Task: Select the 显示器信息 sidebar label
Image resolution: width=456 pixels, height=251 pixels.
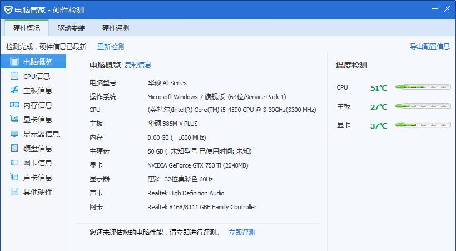Action: (41, 134)
